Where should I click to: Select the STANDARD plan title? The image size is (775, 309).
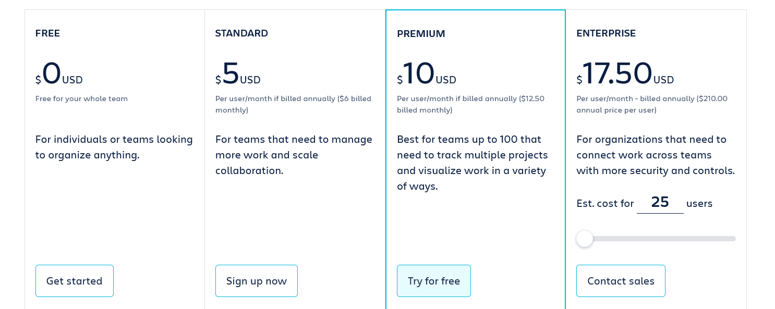coord(241,33)
